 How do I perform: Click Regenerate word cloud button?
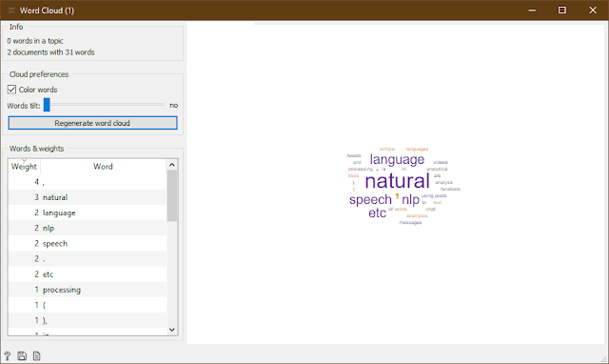tap(92, 123)
